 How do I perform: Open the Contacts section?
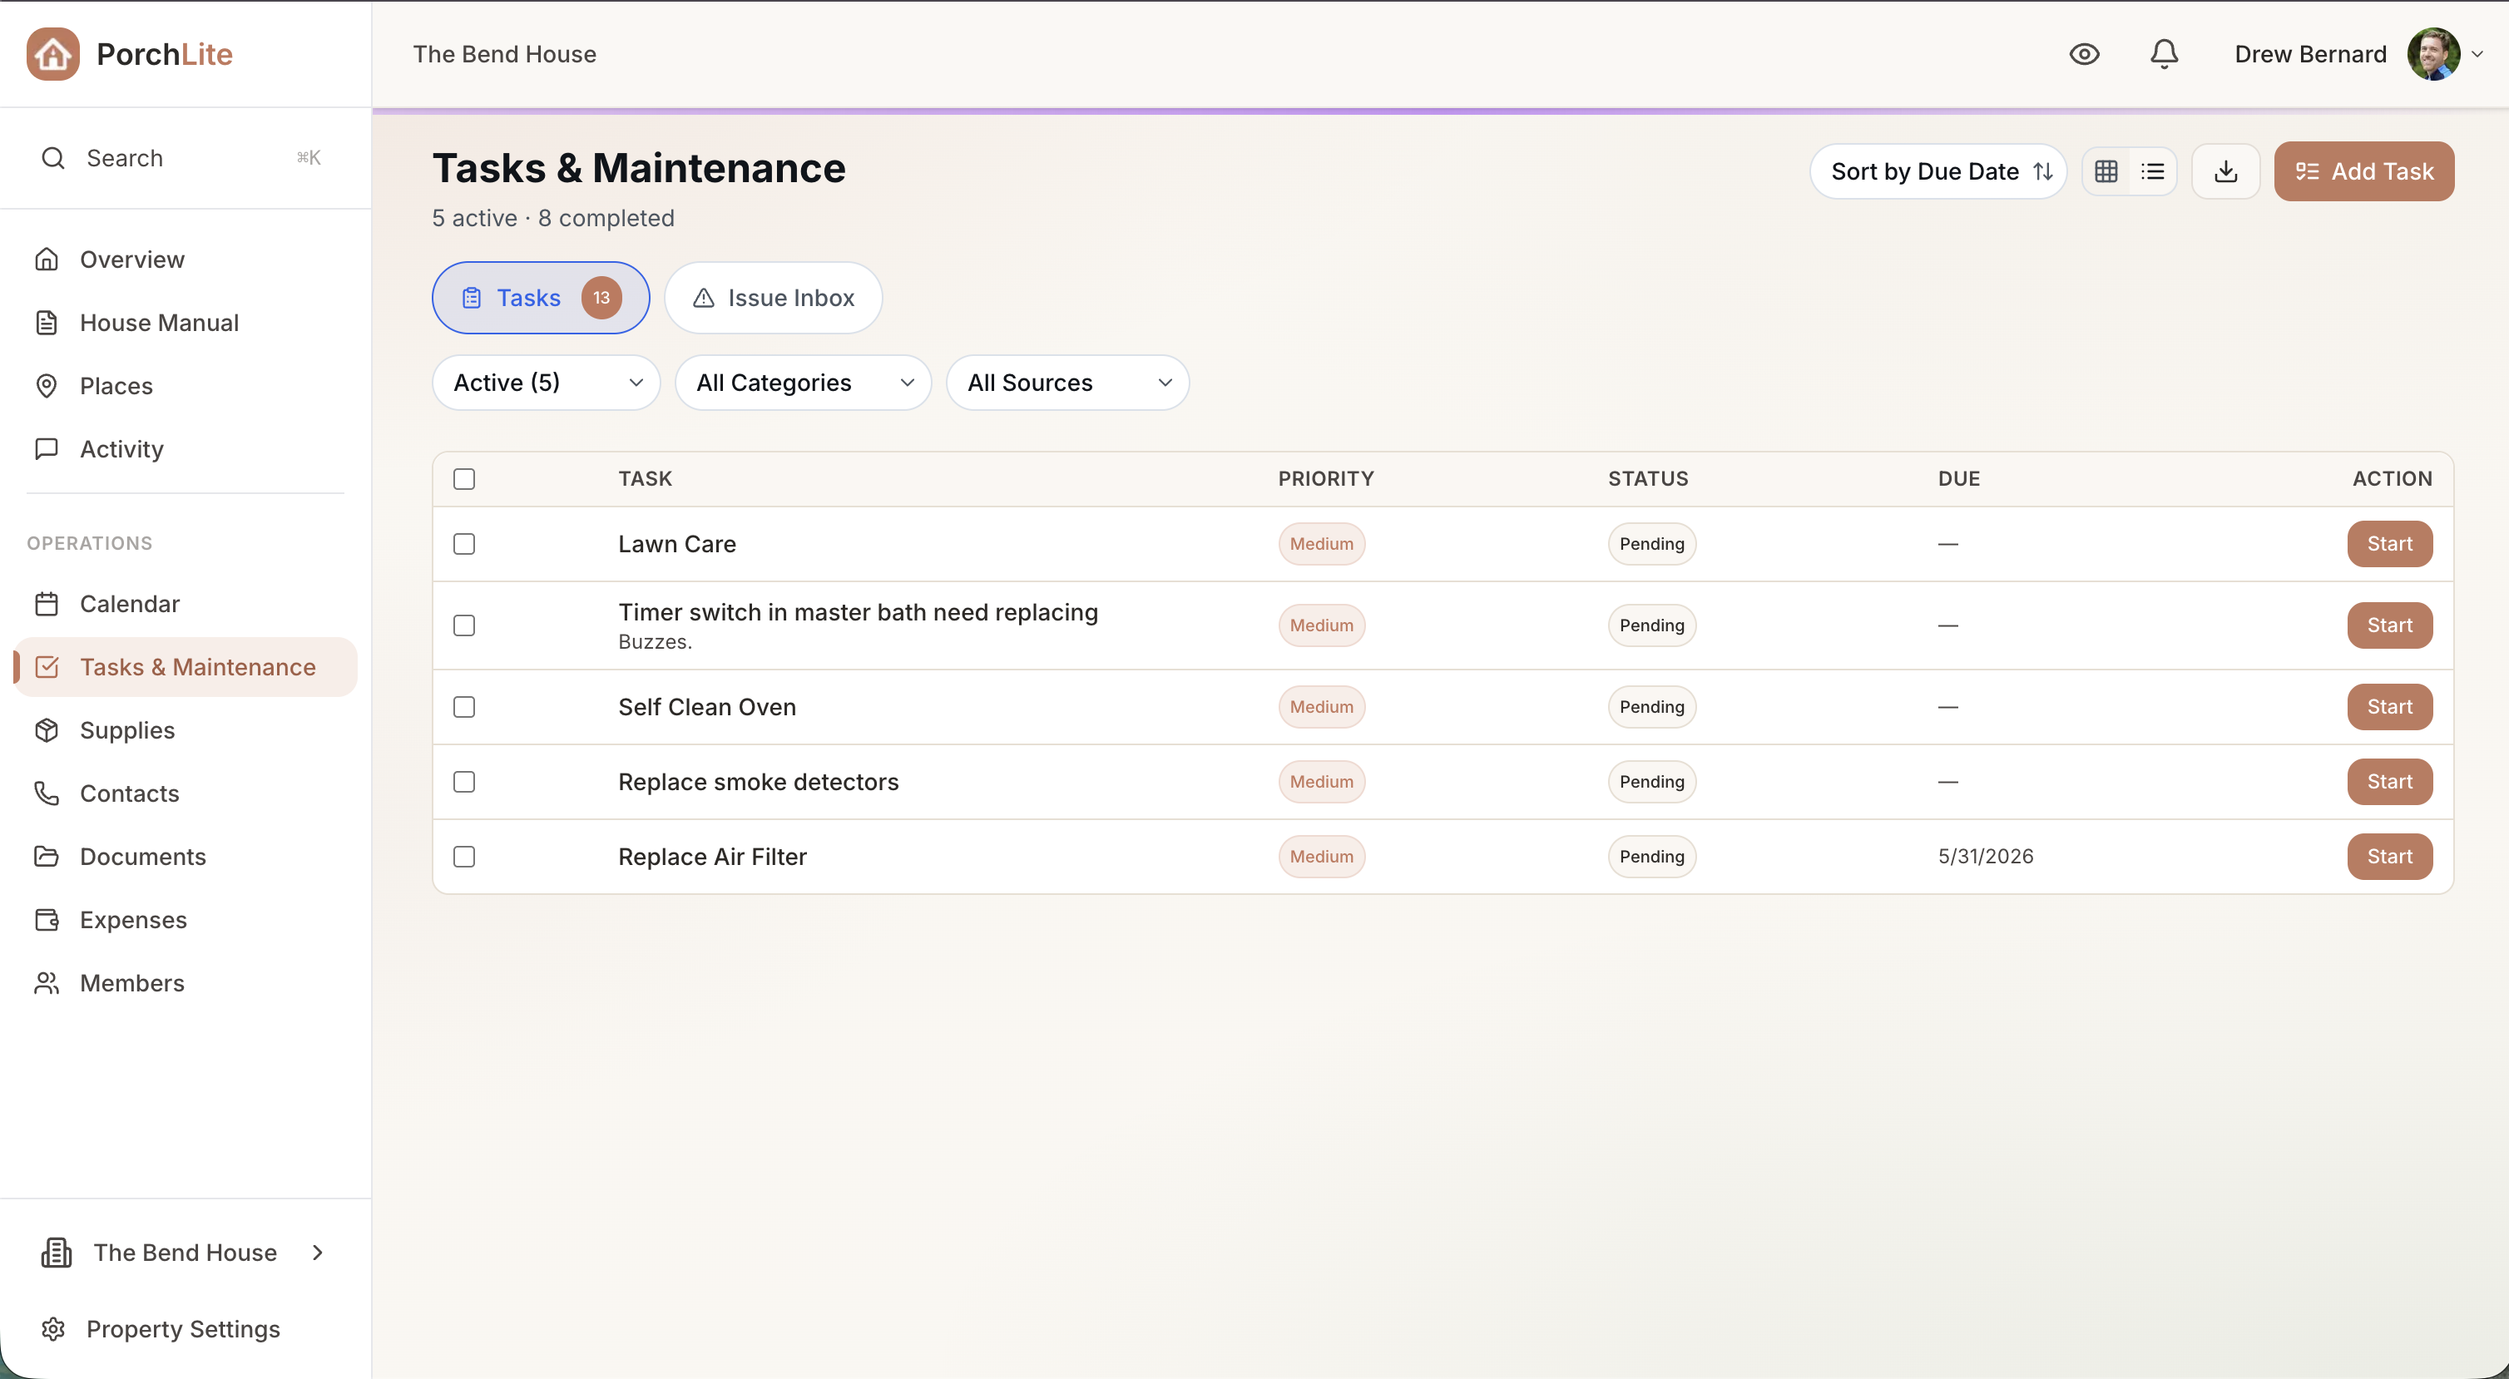[130, 793]
